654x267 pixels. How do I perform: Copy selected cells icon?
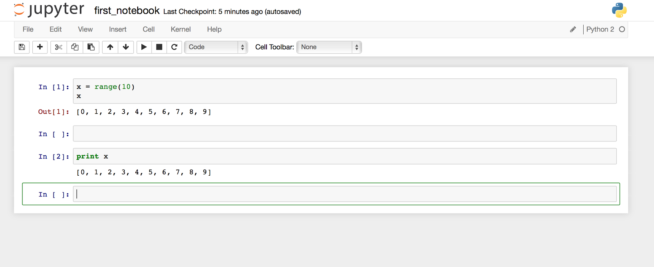75,47
